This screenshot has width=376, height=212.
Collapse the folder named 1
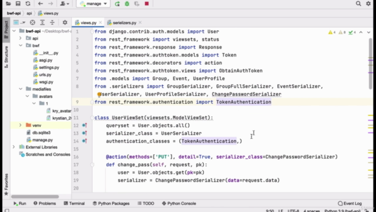34,104
